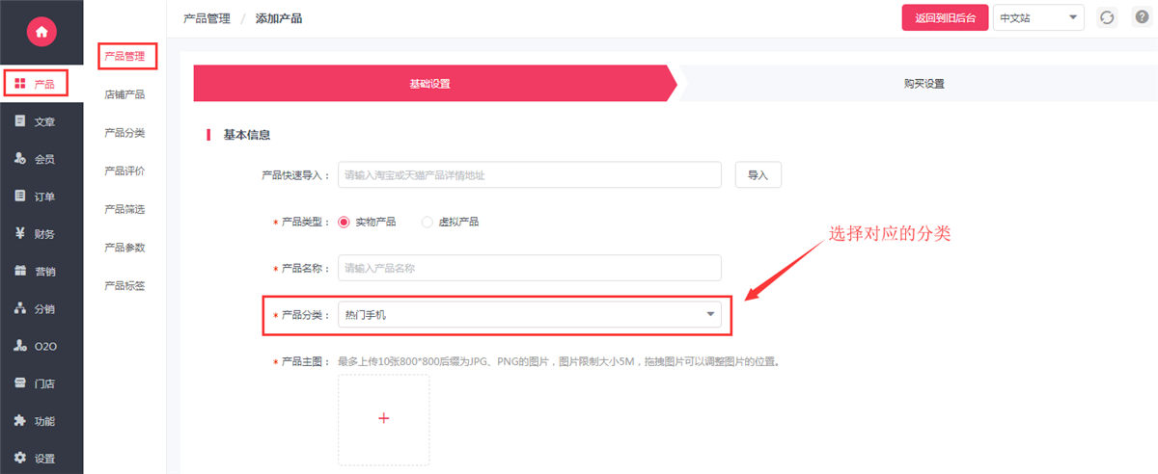Click the 会员 member icon
Viewport: 1158px width, 474px height.
[x=20, y=159]
